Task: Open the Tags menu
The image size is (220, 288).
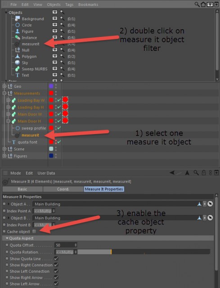Action: point(69,4)
